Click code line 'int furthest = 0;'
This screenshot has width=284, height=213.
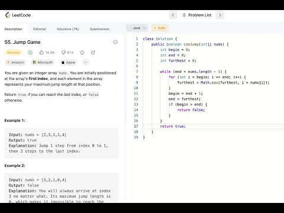[x=178, y=60]
